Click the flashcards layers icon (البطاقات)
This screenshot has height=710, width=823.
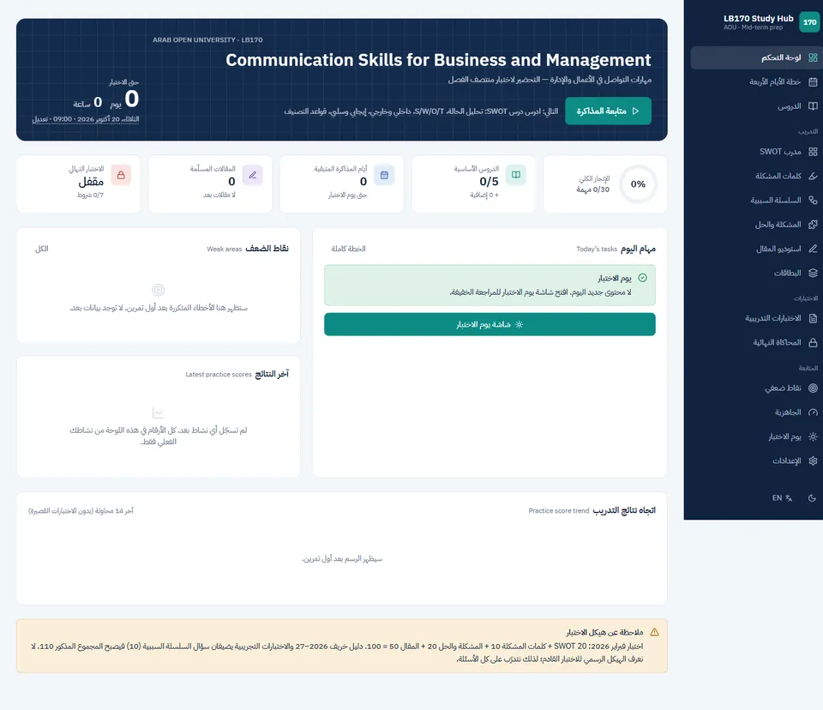(813, 273)
